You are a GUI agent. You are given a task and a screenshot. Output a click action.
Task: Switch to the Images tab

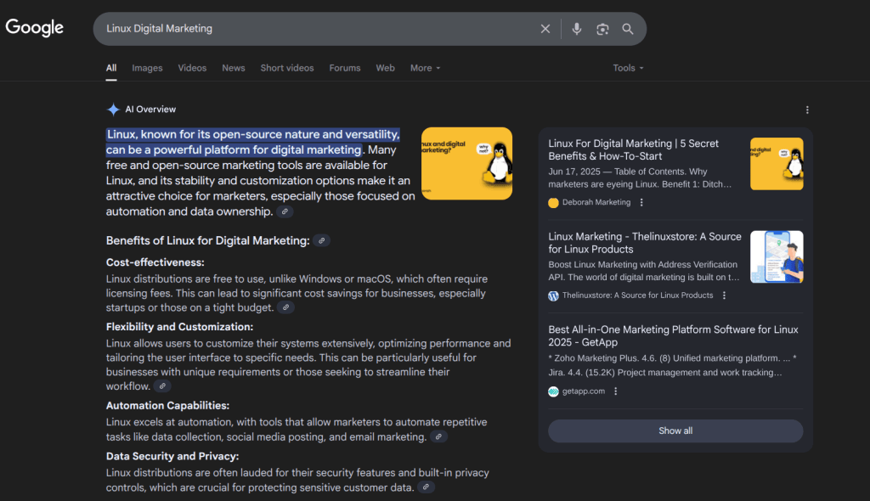click(x=147, y=68)
